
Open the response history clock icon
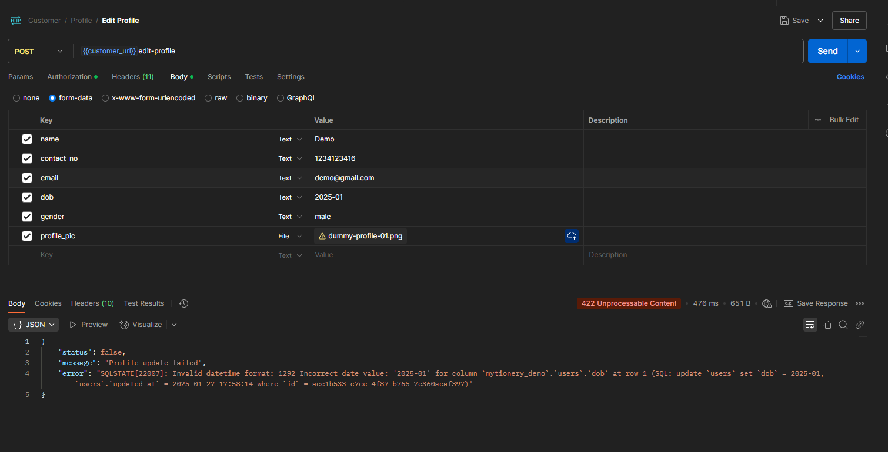183,303
